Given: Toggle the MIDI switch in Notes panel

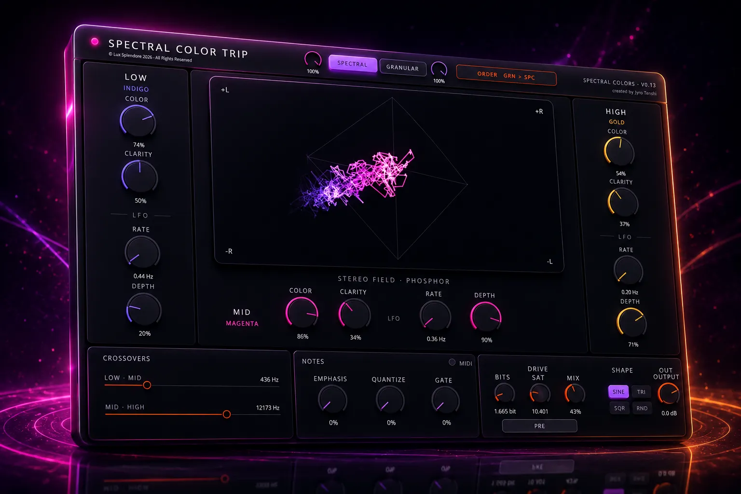Looking at the screenshot, I should tap(452, 362).
